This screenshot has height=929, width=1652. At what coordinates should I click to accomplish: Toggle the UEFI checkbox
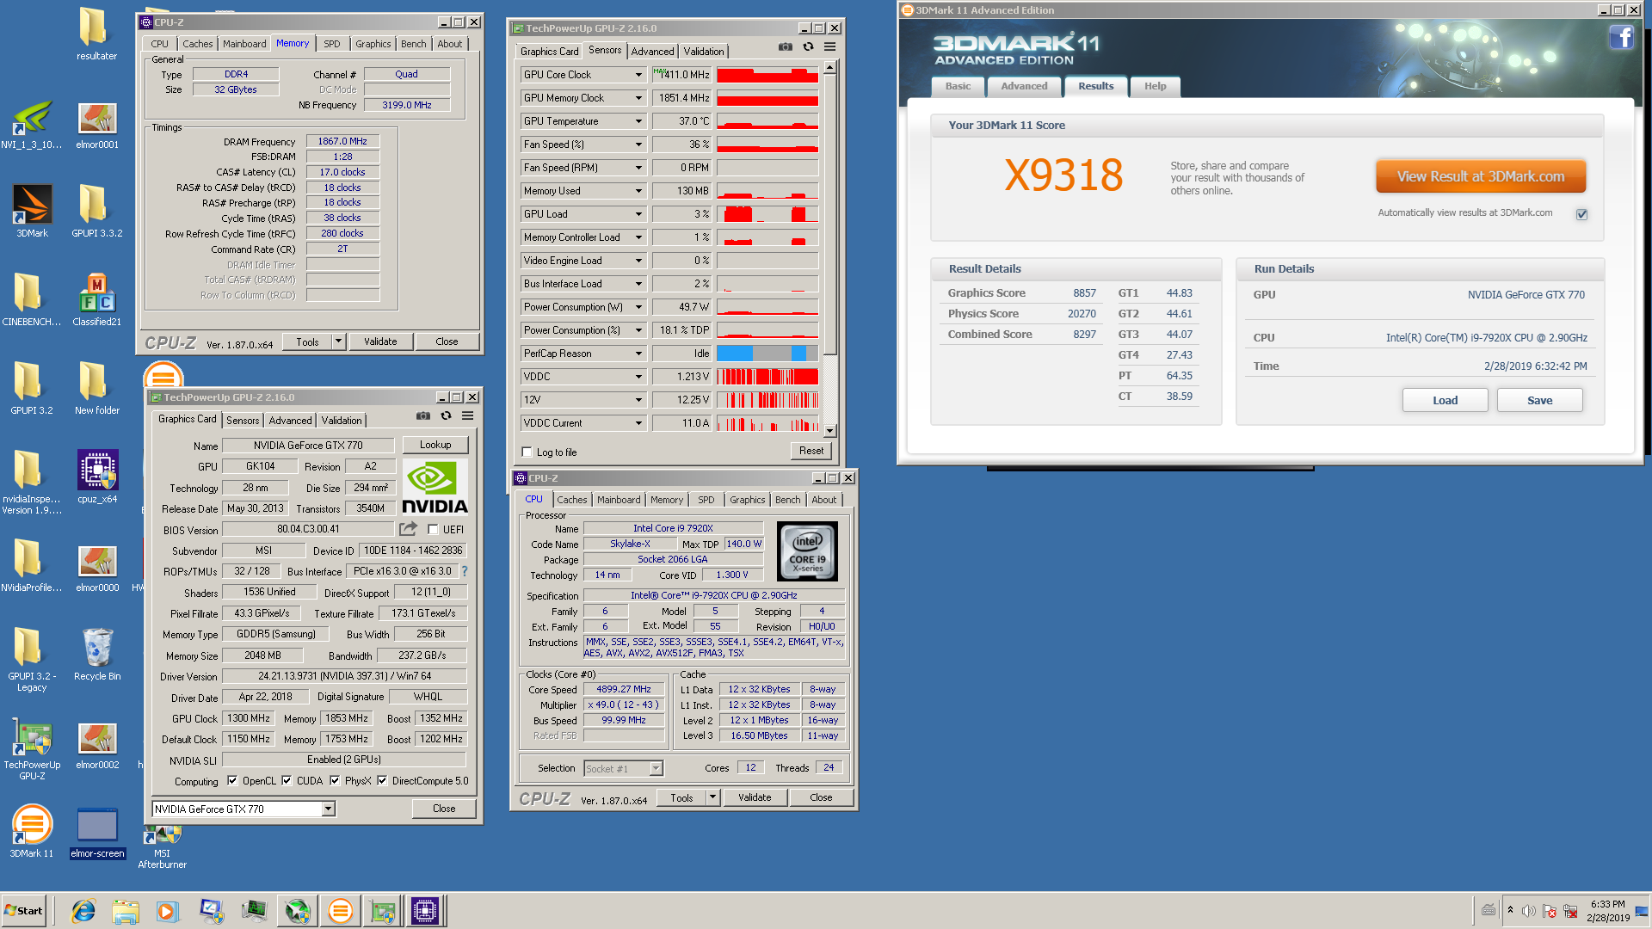click(x=433, y=530)
